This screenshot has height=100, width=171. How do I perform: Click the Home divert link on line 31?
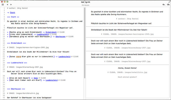[x=36, y=78]
